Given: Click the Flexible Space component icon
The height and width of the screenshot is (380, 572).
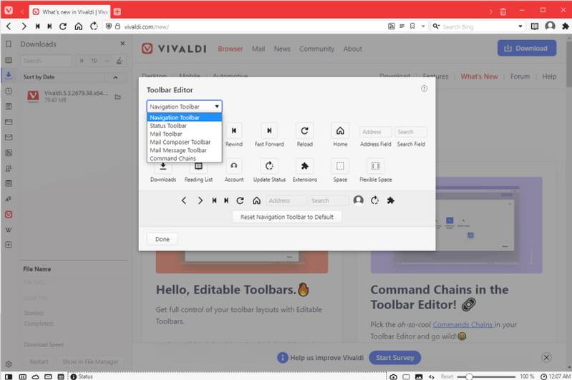Looking at the screenshot, I should 375,166.
